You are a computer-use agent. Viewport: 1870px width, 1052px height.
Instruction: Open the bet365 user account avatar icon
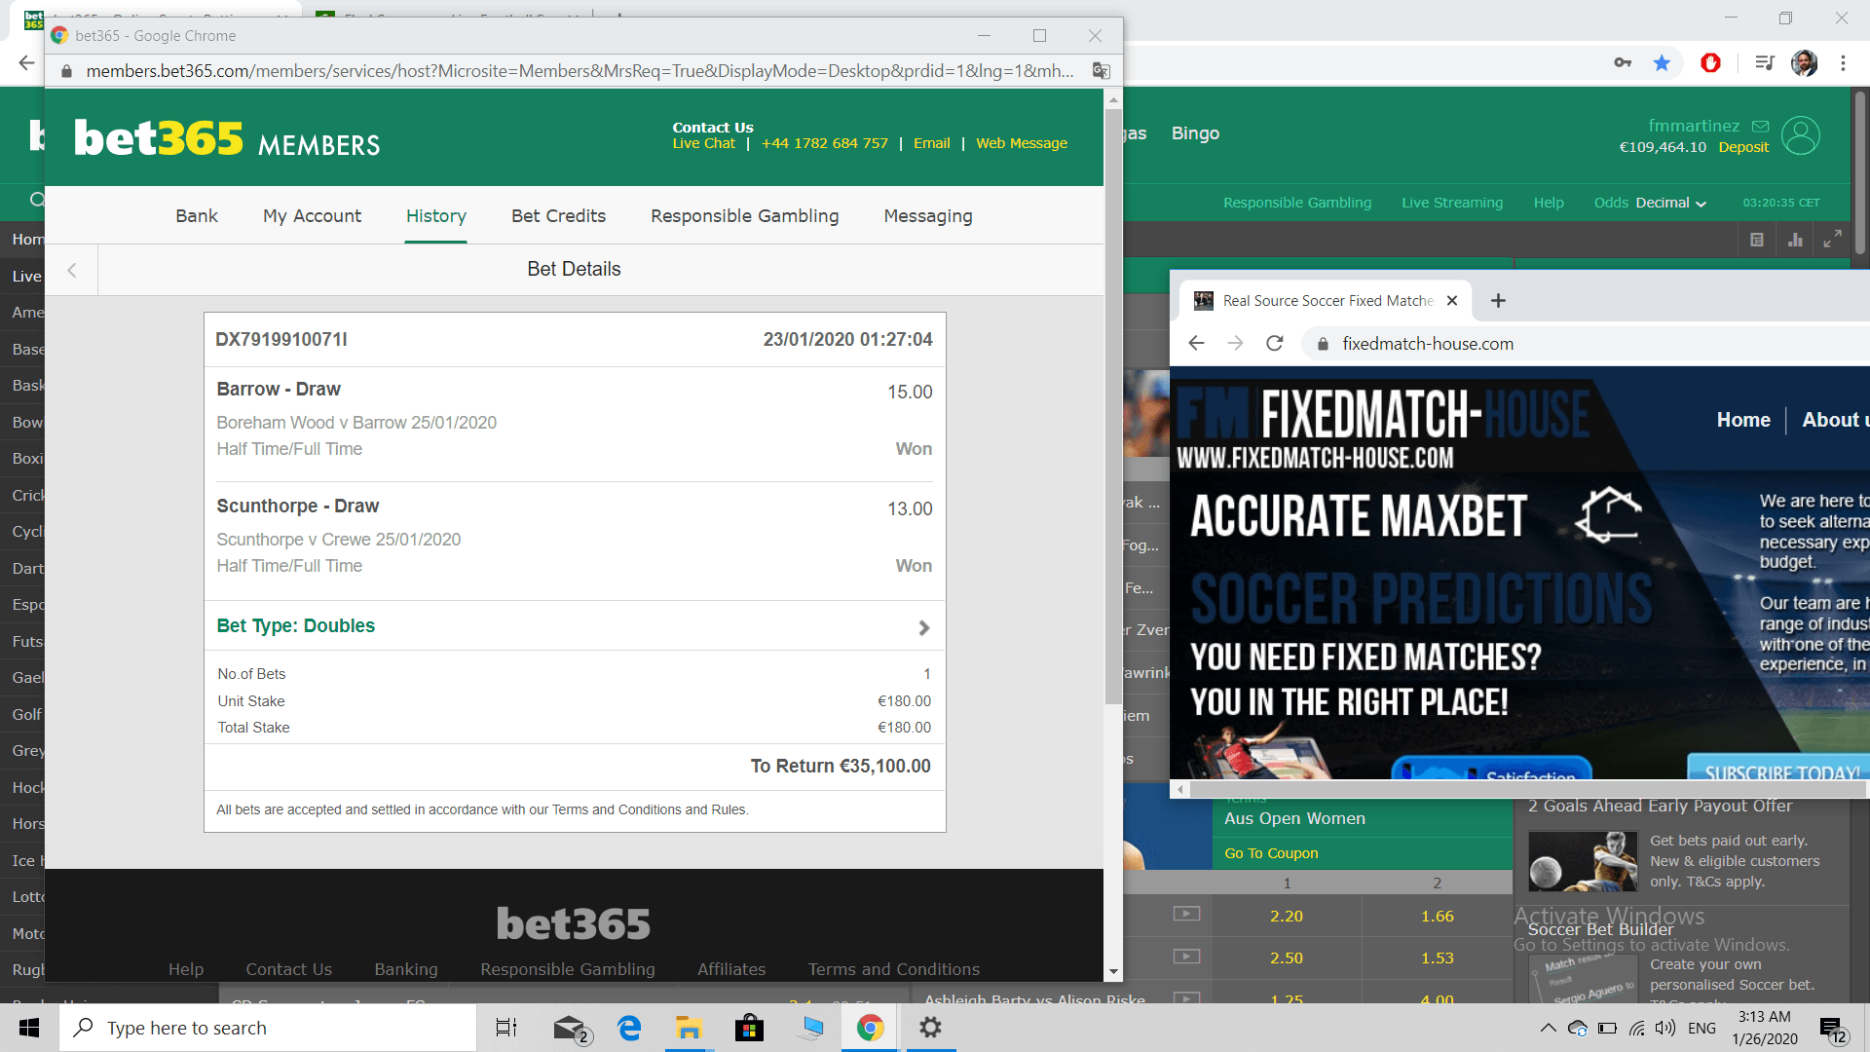pyautogui.click(x=1800, y=135)
